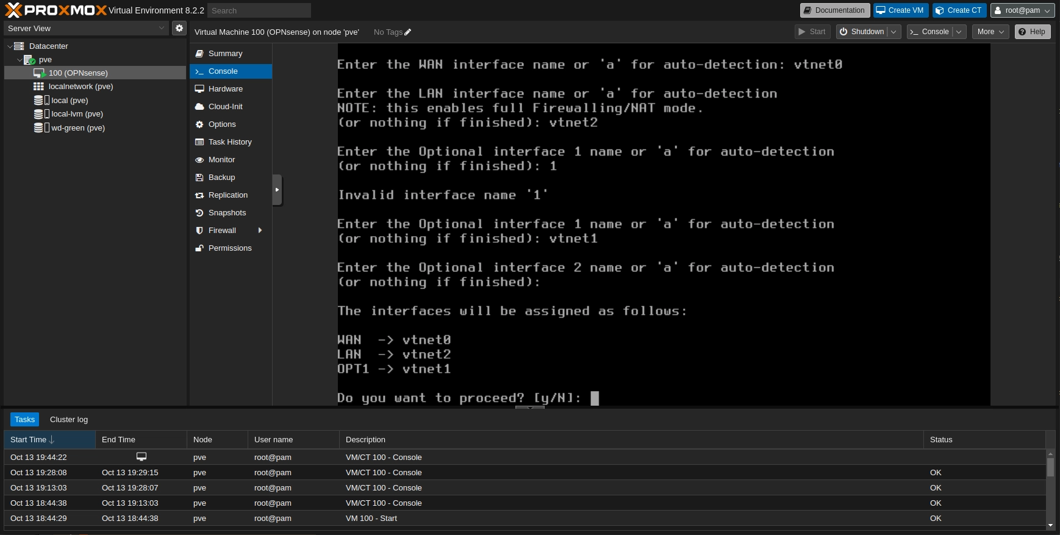Click the Hardware monitor icon

pos(199,89)
